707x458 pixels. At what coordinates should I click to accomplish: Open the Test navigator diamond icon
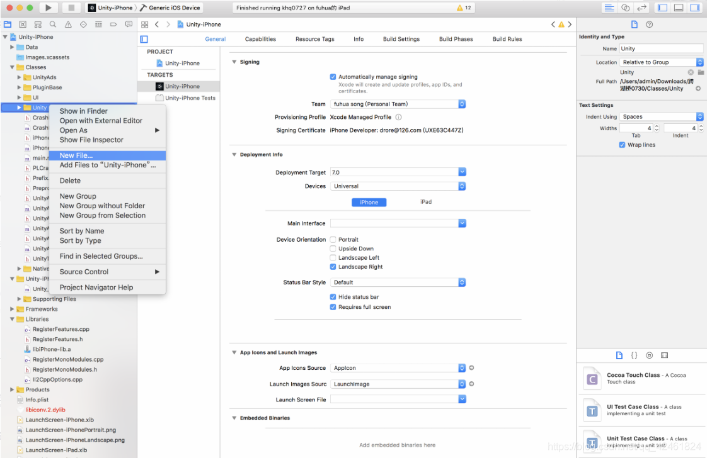pos(83,25)
